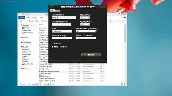
Task: Open the View ribbon tab in Explorer
Action: pos(41,18)
